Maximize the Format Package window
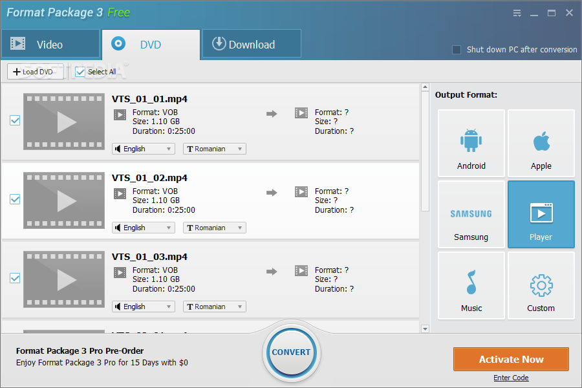 [552, 14]
